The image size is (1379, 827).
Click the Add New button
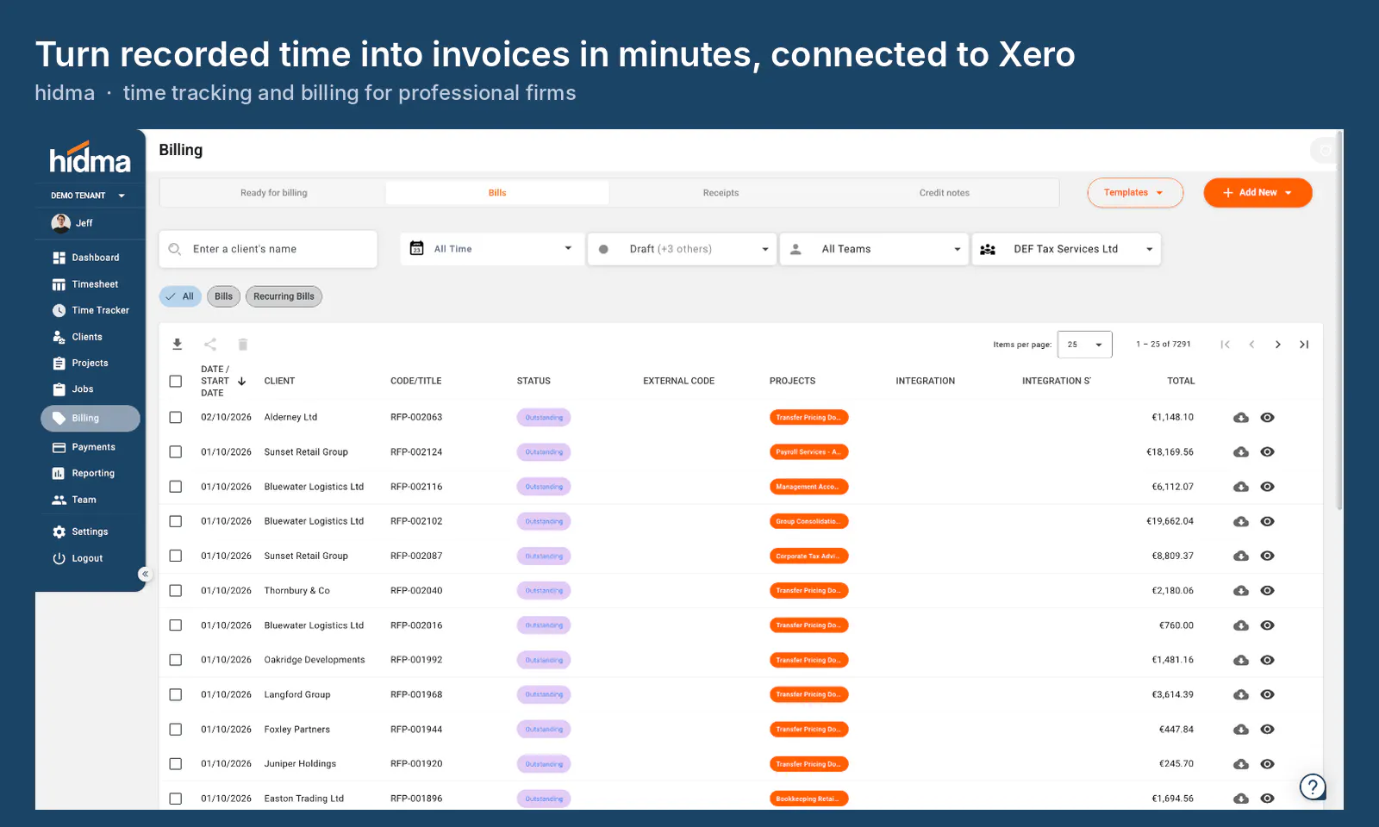[1257, 193]
